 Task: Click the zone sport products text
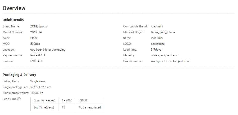(164, 55)
